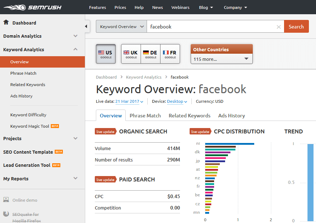Image resolution: width=316 pixels, height=223 pixels.
Task: Expand the My Reports section
Action: 75,178
